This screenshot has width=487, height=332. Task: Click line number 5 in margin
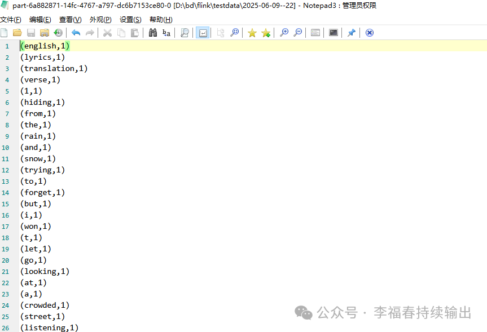[7, 91]
